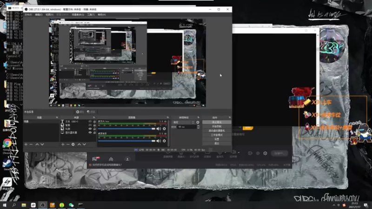The height and width of the screenshot is (209, 372).
Task: Pop out the Audio Mixer dock panel
Action: pyautogui.click(x=168, y=118)
